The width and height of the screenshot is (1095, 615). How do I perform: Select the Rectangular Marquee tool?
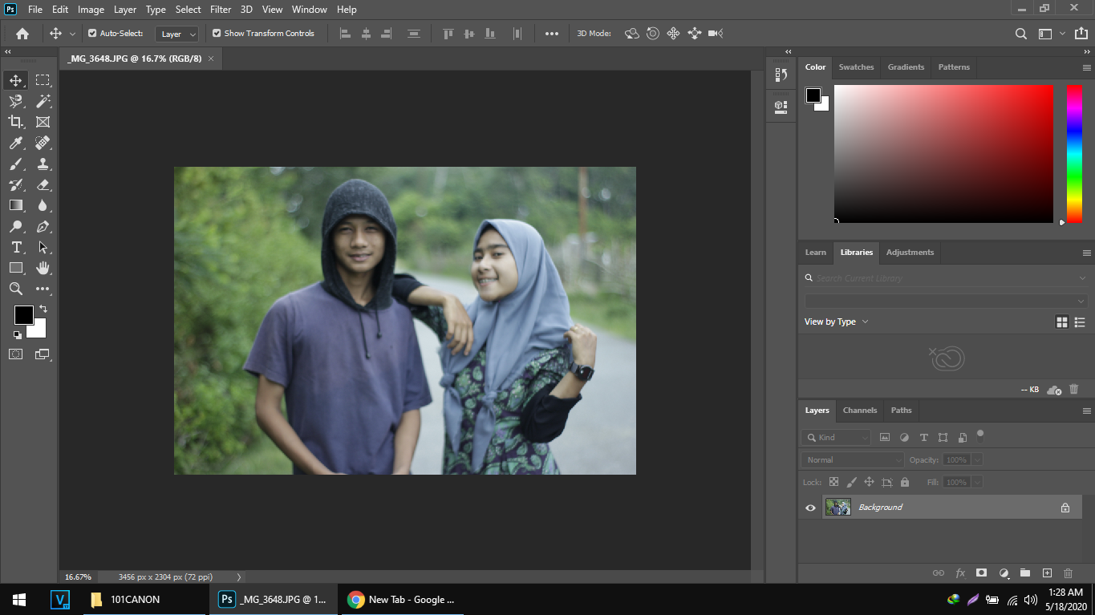43,80
